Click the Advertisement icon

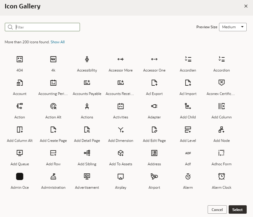[87, 176]
